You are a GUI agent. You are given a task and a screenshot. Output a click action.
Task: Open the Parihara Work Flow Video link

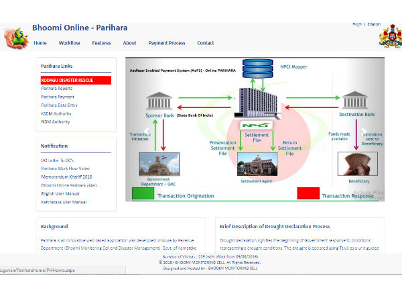pos(66,168)
